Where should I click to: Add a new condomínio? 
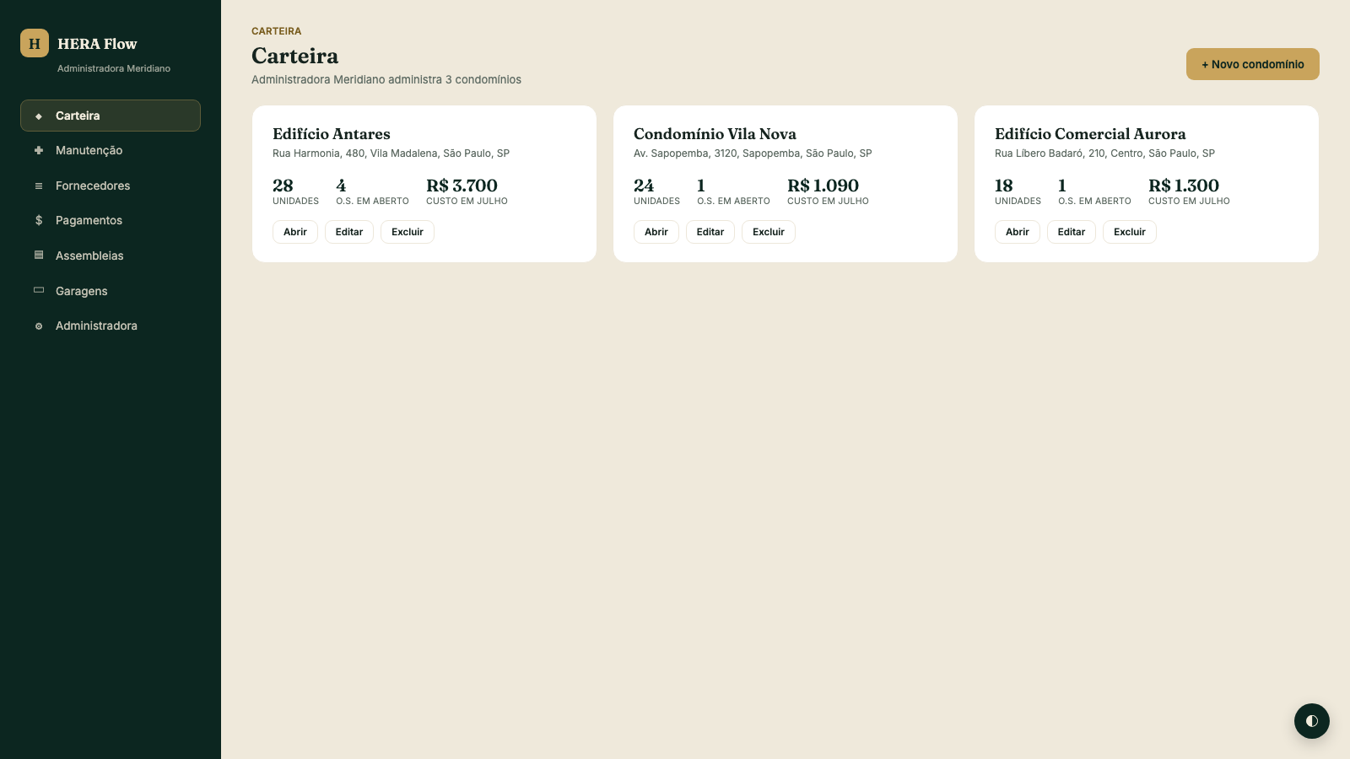pos(1253,64)
